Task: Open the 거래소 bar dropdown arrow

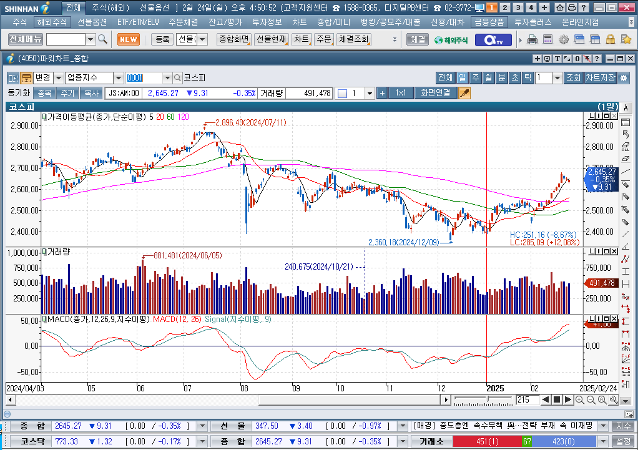Action: [603, 441]
